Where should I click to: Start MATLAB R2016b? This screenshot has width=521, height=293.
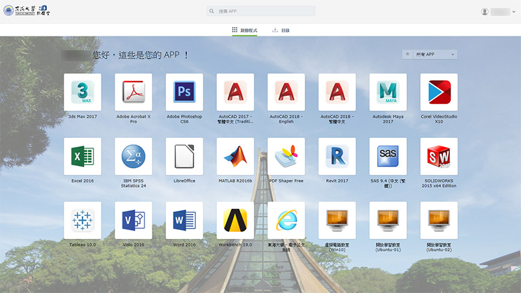tap(235, 156)
